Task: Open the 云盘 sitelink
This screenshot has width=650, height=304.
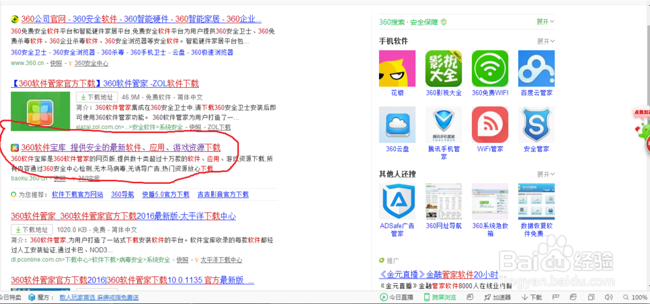Action: point(179,53)
